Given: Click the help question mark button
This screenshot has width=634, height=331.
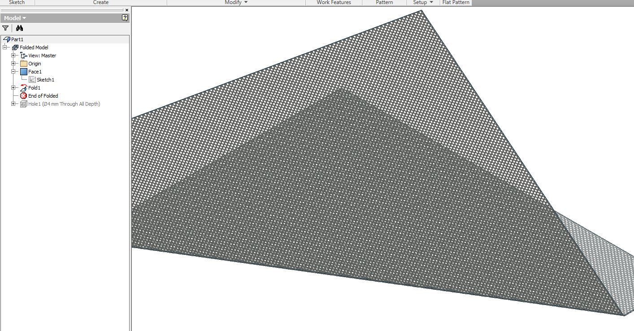Looking at the screenshot, I should click(125, 18).
